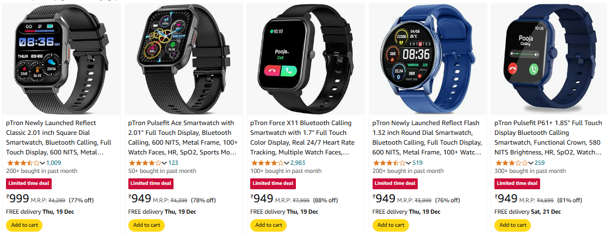Open rating popover arrow for Reflect Flash watch

(408, 163)
